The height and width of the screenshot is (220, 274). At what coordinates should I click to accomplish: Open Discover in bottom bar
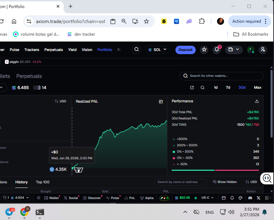click(92, 198)
